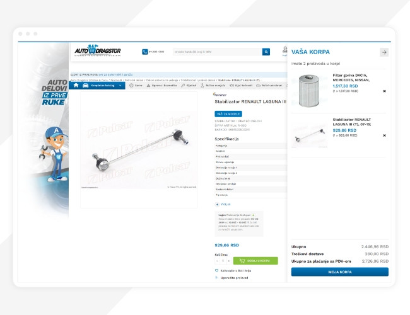Click the blue search magnifier button
This screenshot has width=410, height=315.
point(266,52)
